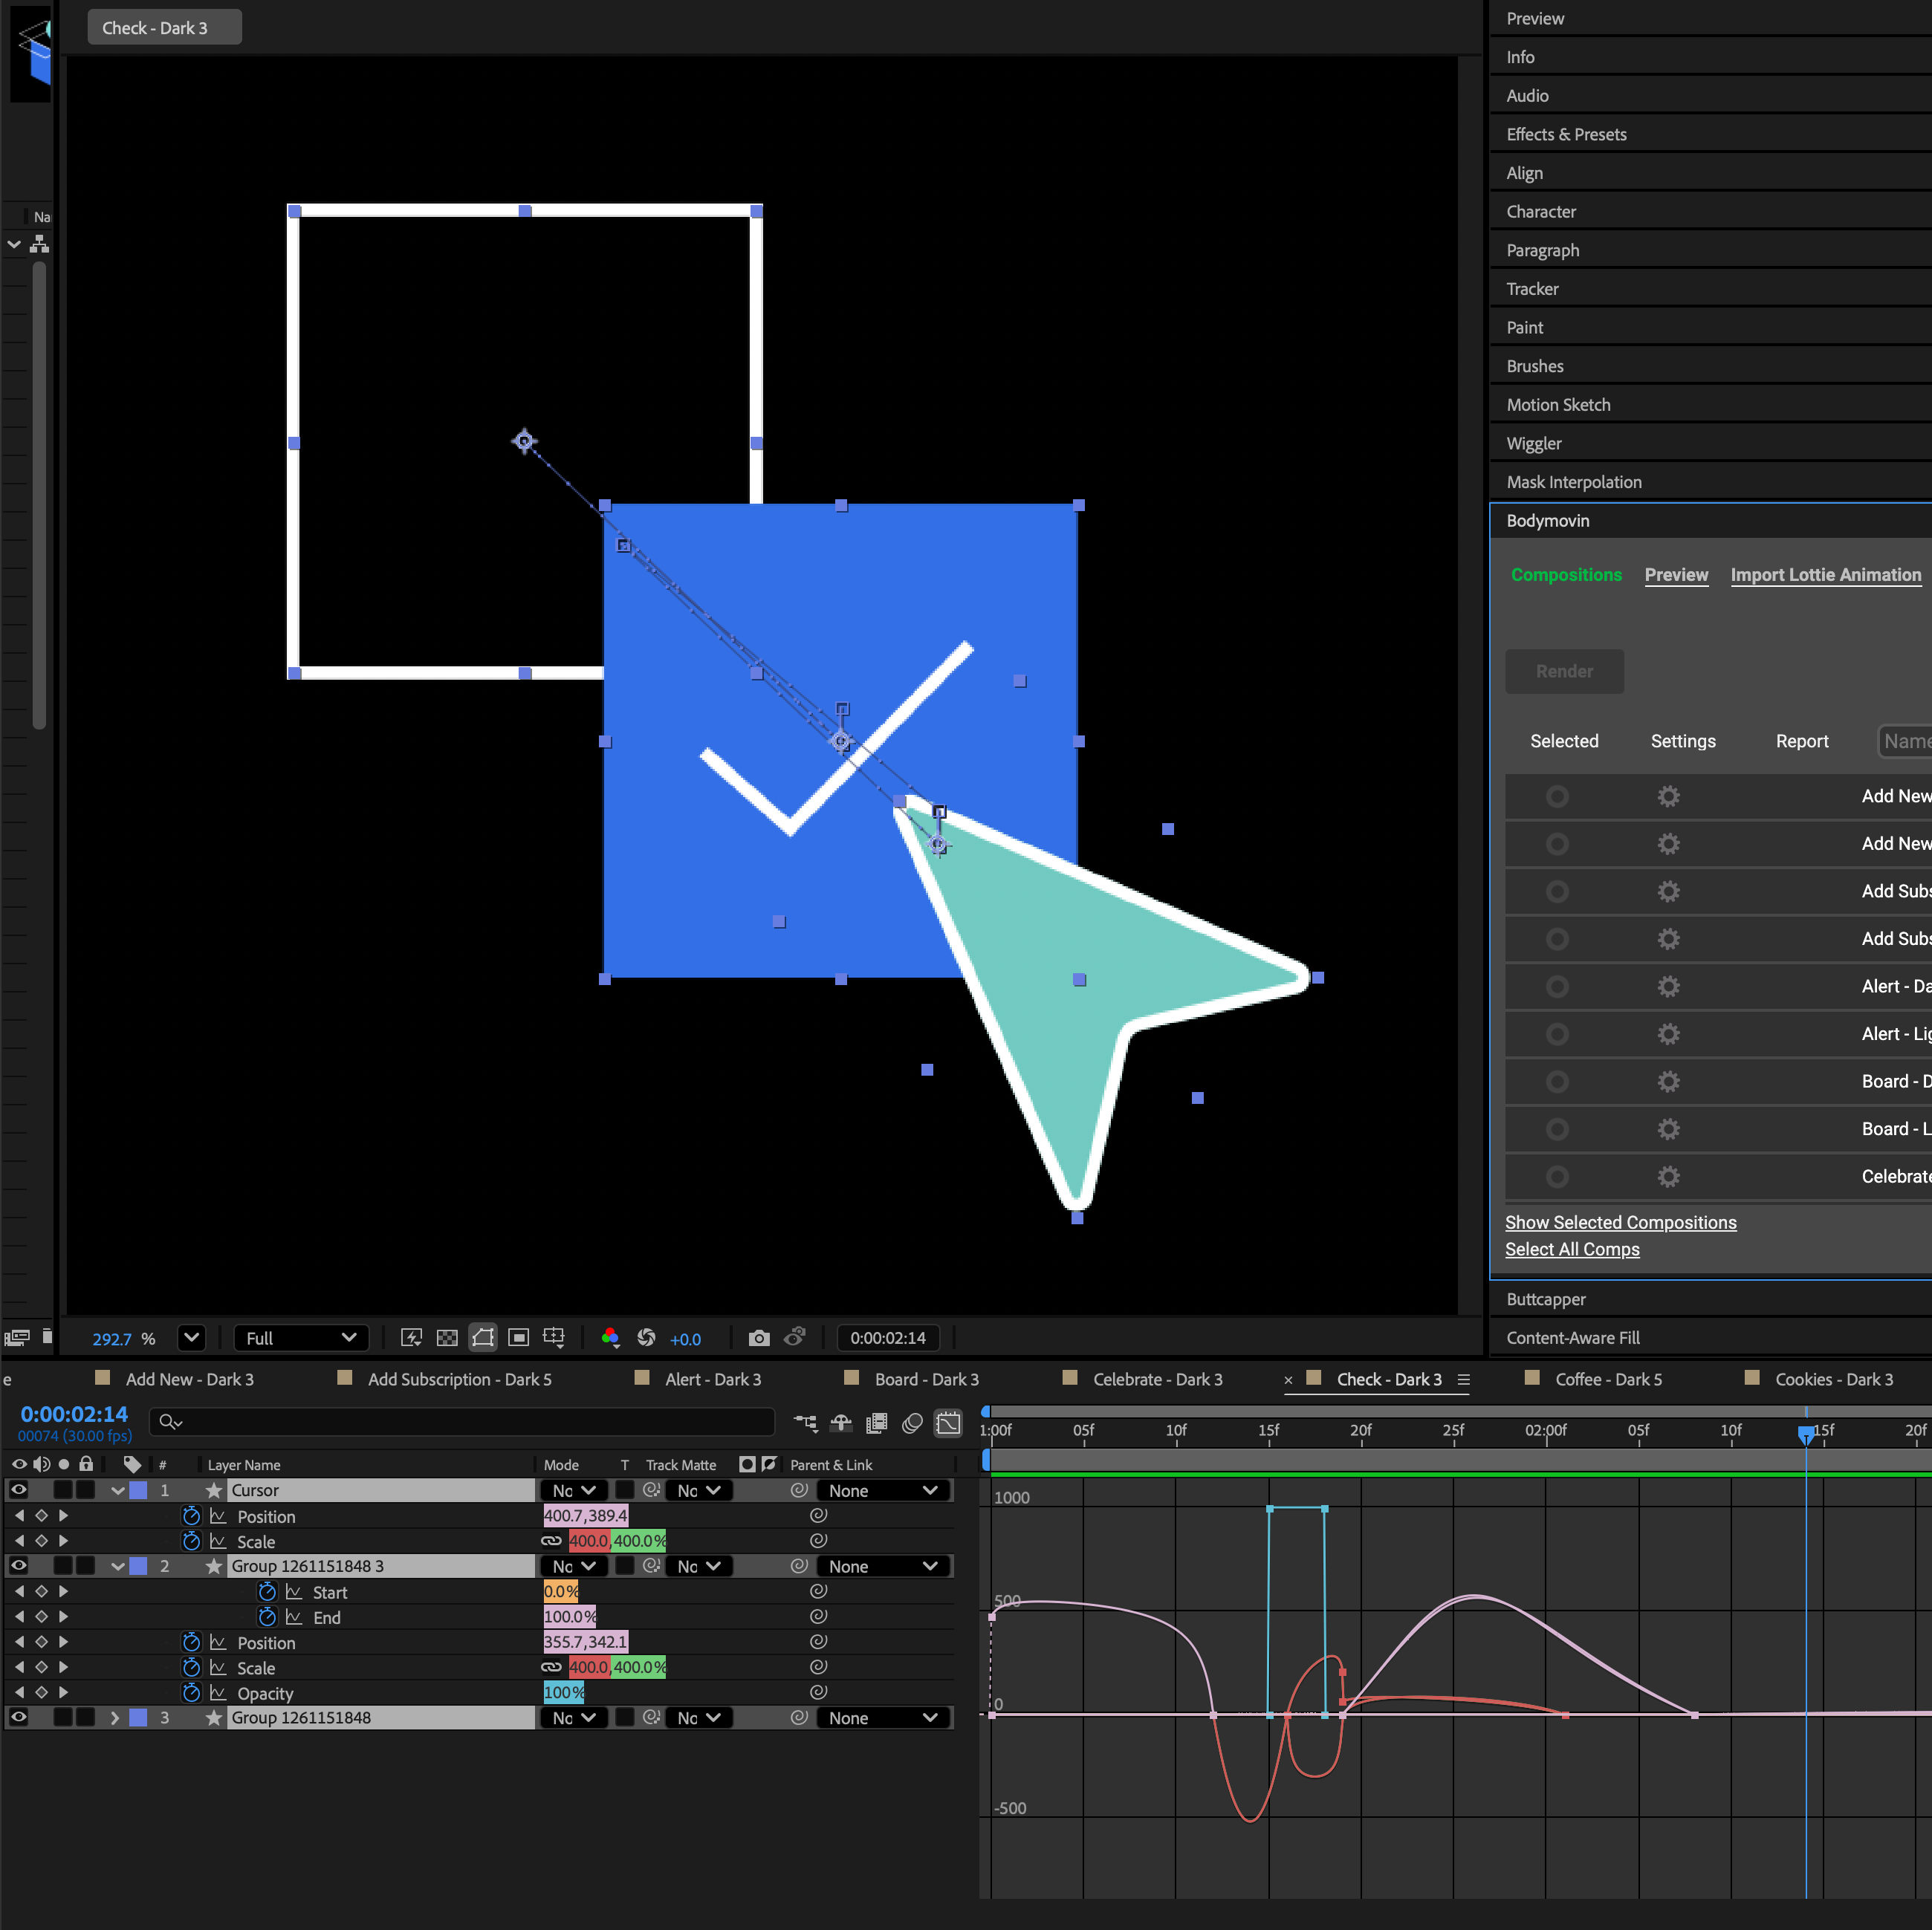Image resolution: width=1932 pixels, height=1930 pixels.
Task: Click Import Lottie Animation link
Action: (1825, 575)
